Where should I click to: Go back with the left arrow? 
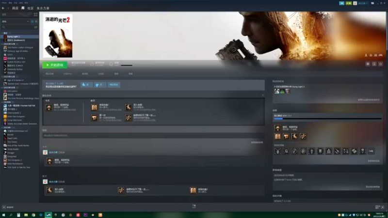tap(3, 8)
